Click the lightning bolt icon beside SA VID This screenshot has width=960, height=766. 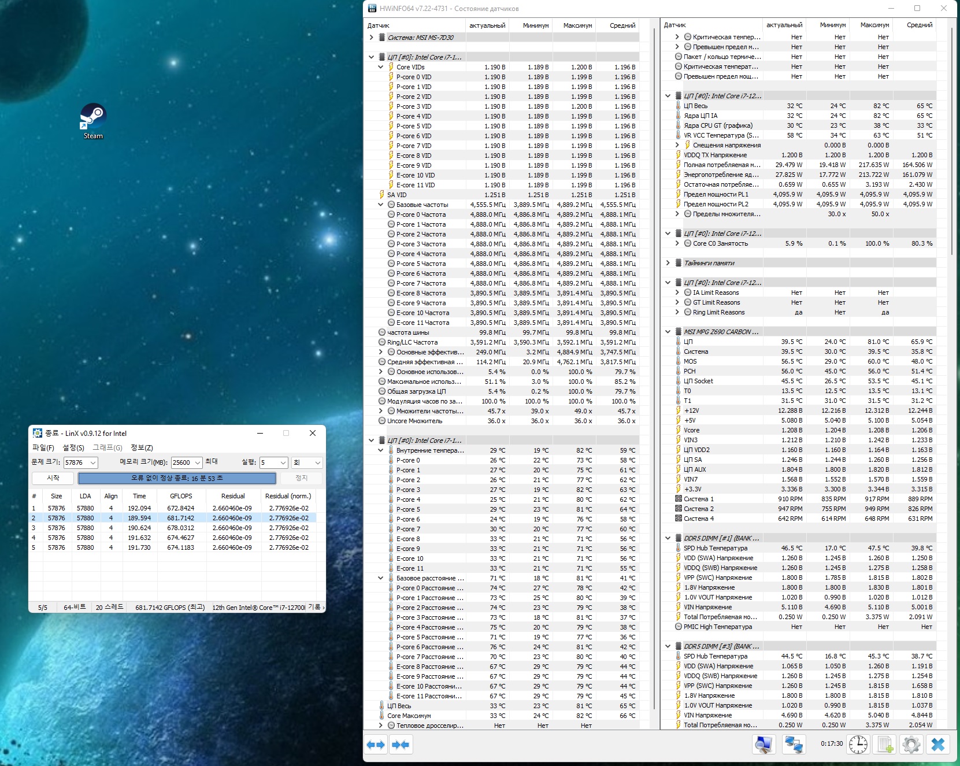tap(381, 195)
